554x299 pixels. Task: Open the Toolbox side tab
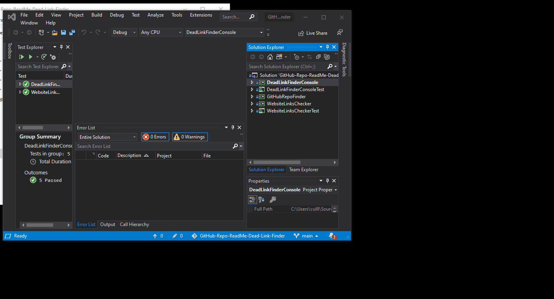(10, 50)
